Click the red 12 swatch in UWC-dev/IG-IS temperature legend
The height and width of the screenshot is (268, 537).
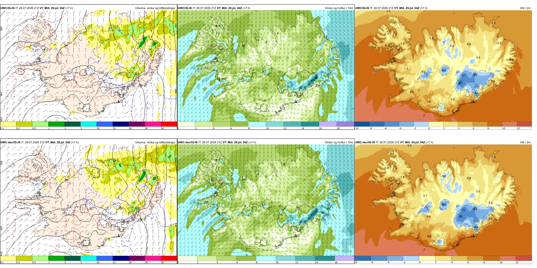pos(524,258)
